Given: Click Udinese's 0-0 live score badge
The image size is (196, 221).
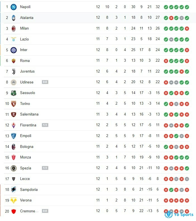Looking at the screenshot, I should coord(45,82).
